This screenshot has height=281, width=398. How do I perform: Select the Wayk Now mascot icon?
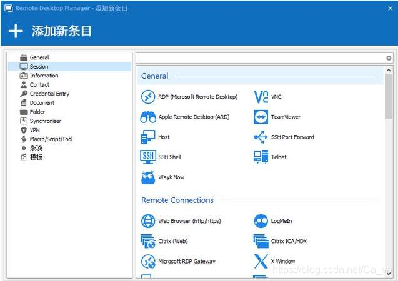148,177
